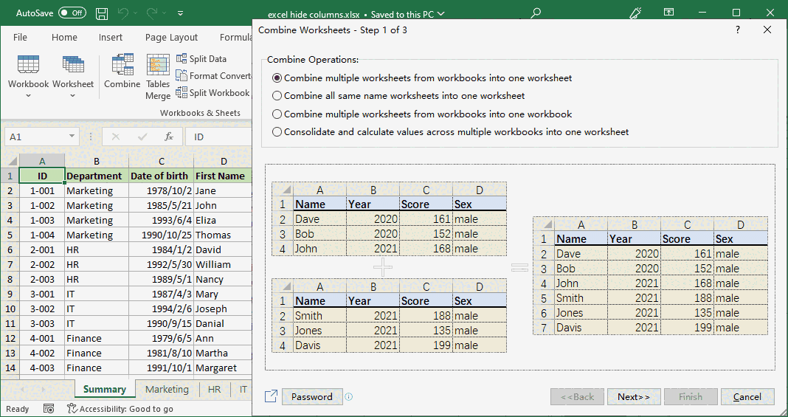Click the formula bar containing ID

(x=218, y=137)
